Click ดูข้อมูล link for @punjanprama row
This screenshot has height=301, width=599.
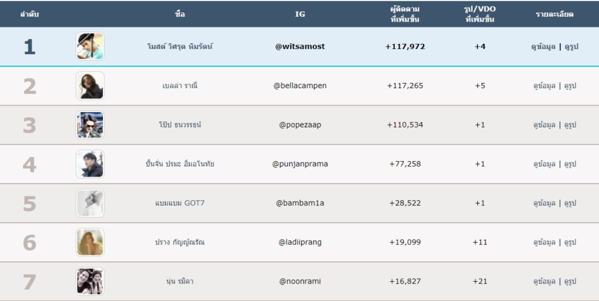coord(545,164)
